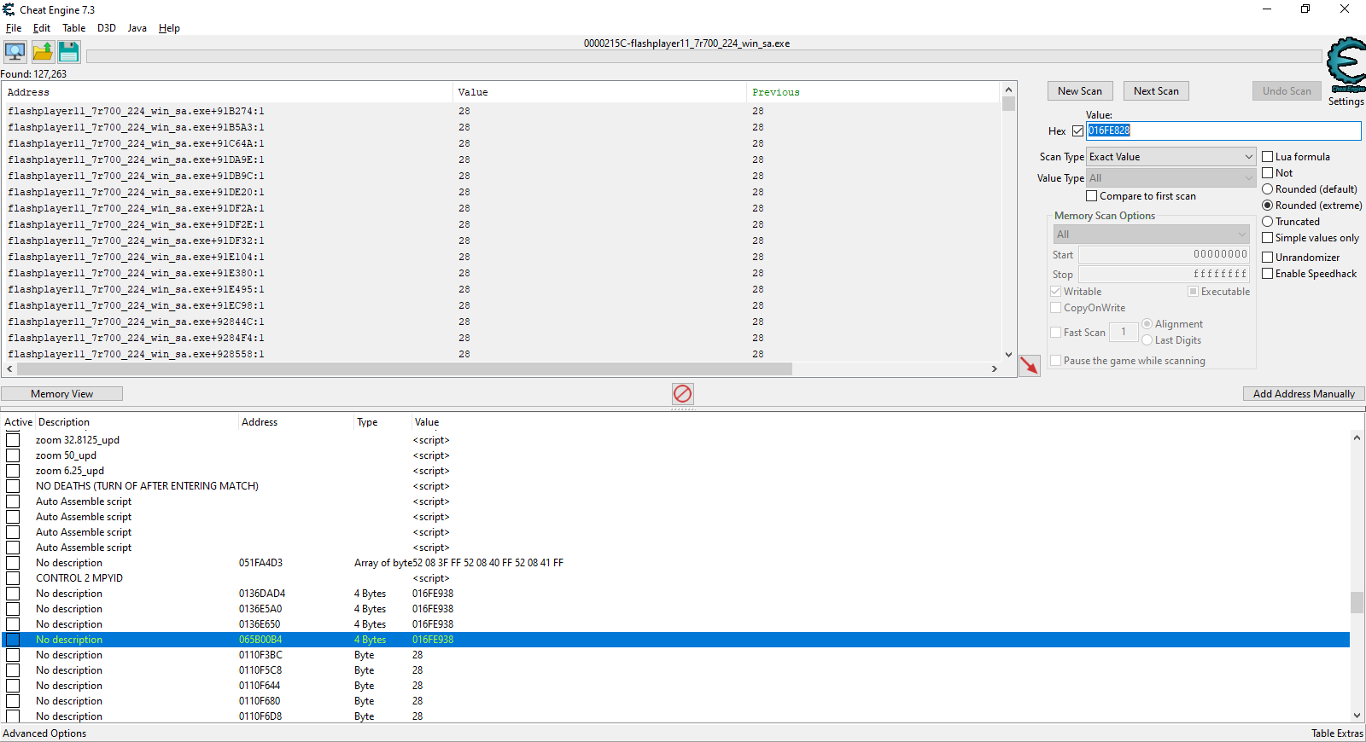Enable the Unrandomizer checkbox
Image resolution: width=1366 pixels, height=742 pixels.
click(1268, 258)
